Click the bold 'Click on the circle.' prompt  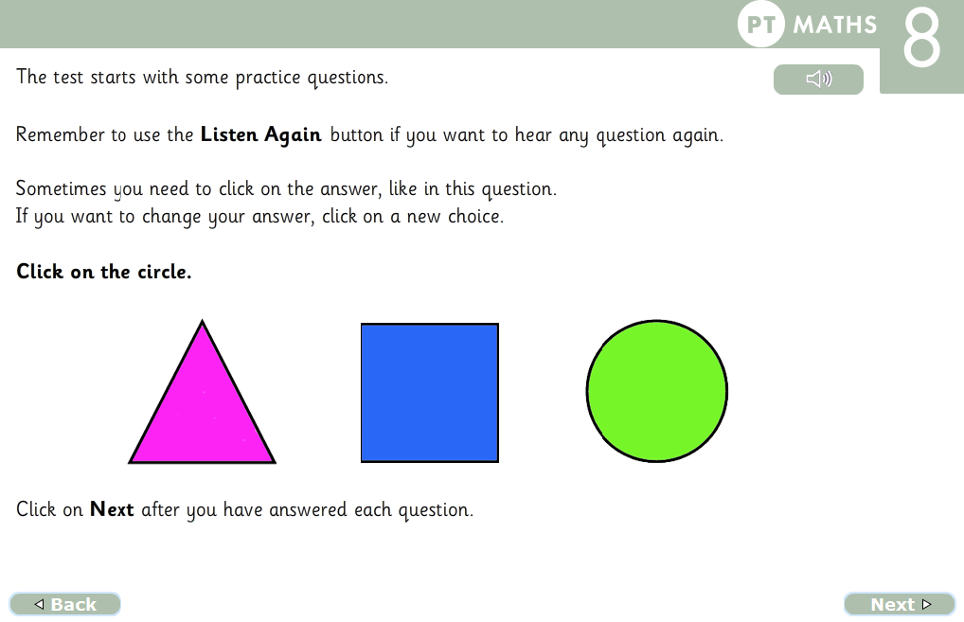(104, 272)
